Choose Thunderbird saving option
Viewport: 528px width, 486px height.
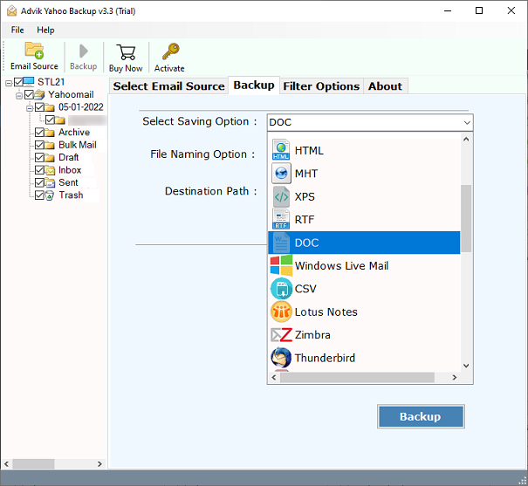[x=364, y=358]
